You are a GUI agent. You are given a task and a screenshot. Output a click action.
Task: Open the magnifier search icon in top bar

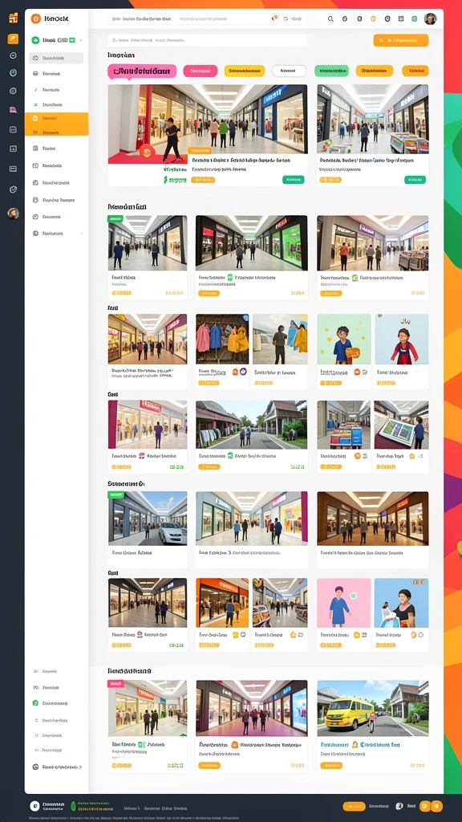330,19
